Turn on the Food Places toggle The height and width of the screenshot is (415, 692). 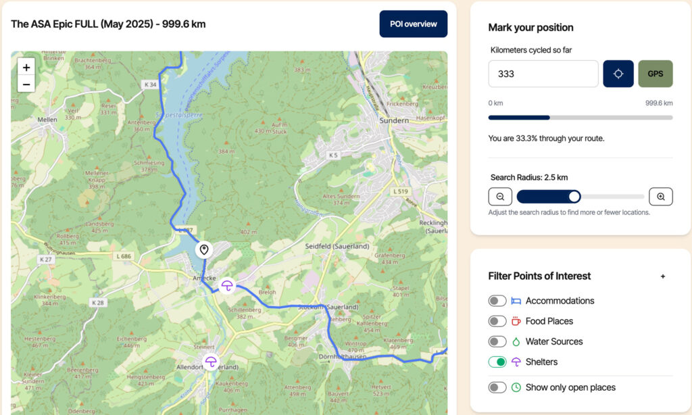tap(497, 322)
